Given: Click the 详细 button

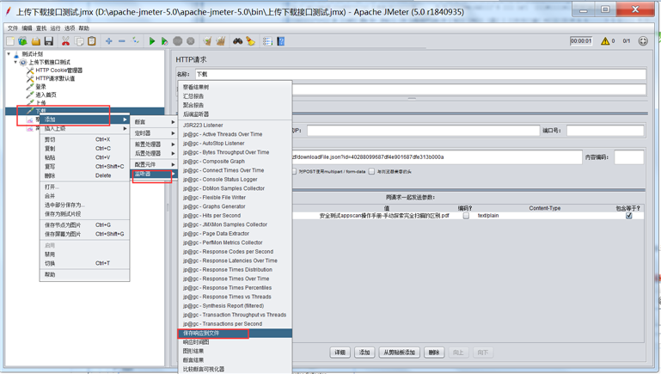Looking at the screenshot, I should [x=340, y=353].
